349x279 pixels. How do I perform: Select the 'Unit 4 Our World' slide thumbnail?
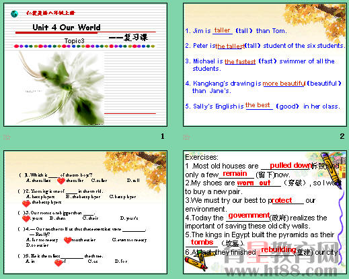tap(85, 65)
